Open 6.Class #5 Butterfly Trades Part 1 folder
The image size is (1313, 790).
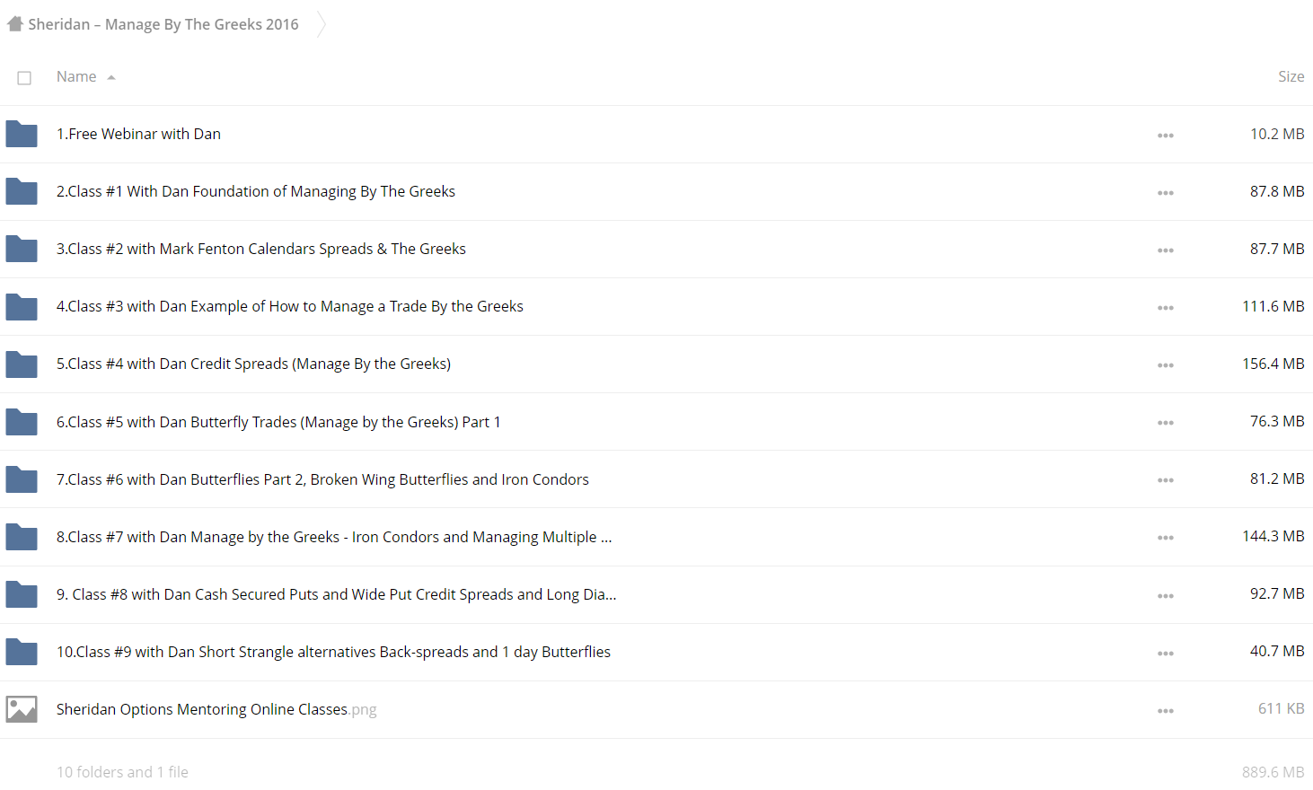278,422
